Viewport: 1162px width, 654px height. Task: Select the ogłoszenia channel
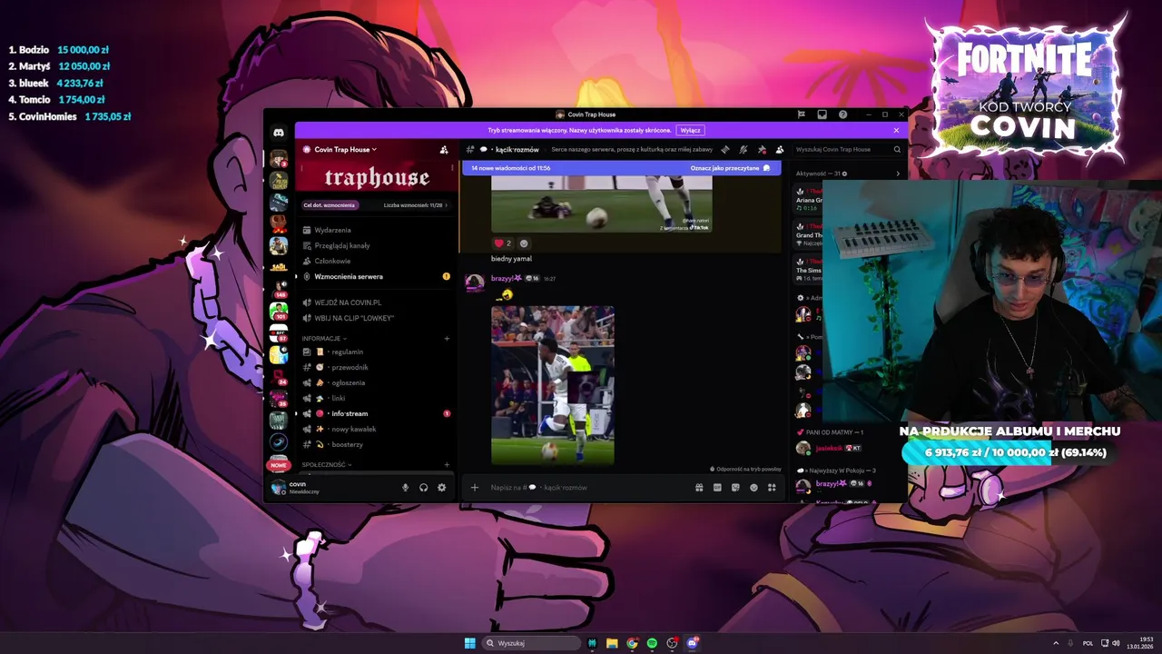click(x=377, y=382)
